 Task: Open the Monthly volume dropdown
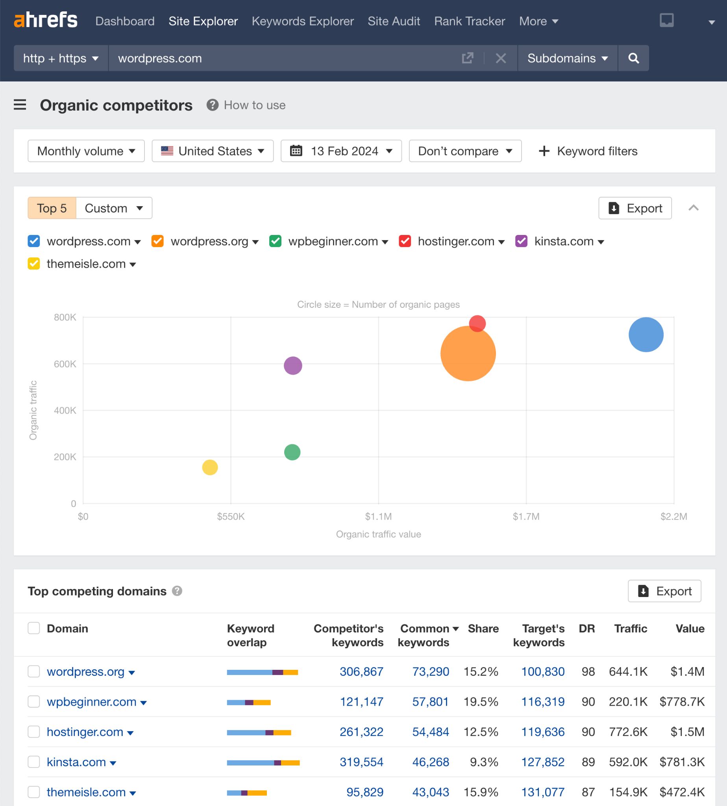click(x=86, y=151)
